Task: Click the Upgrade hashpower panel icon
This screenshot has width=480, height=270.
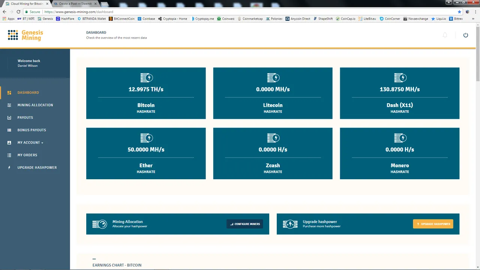Action: 290,224
